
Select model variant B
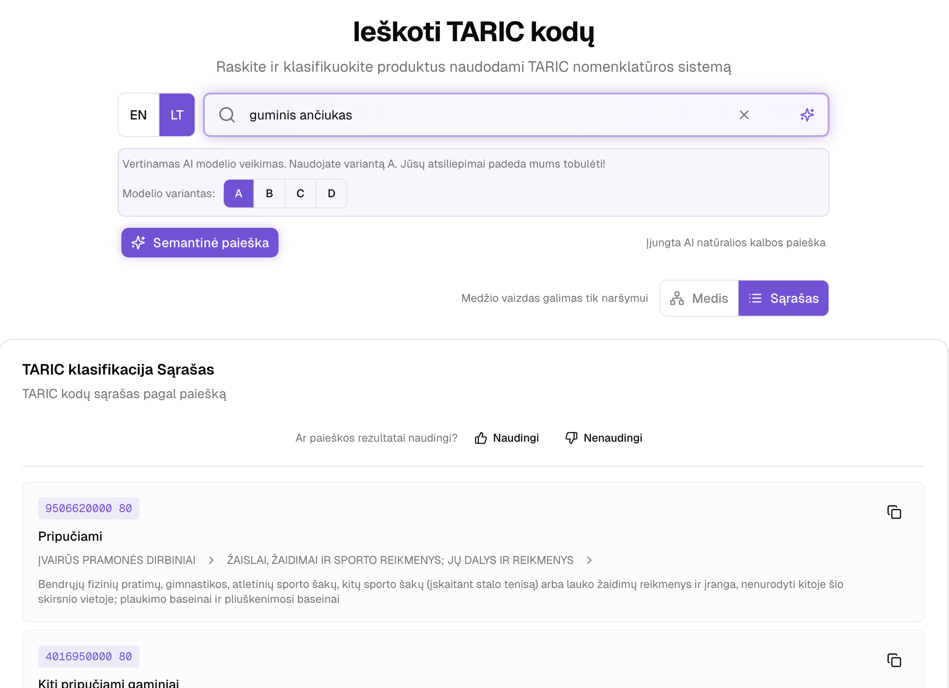(x=269, y=194)
